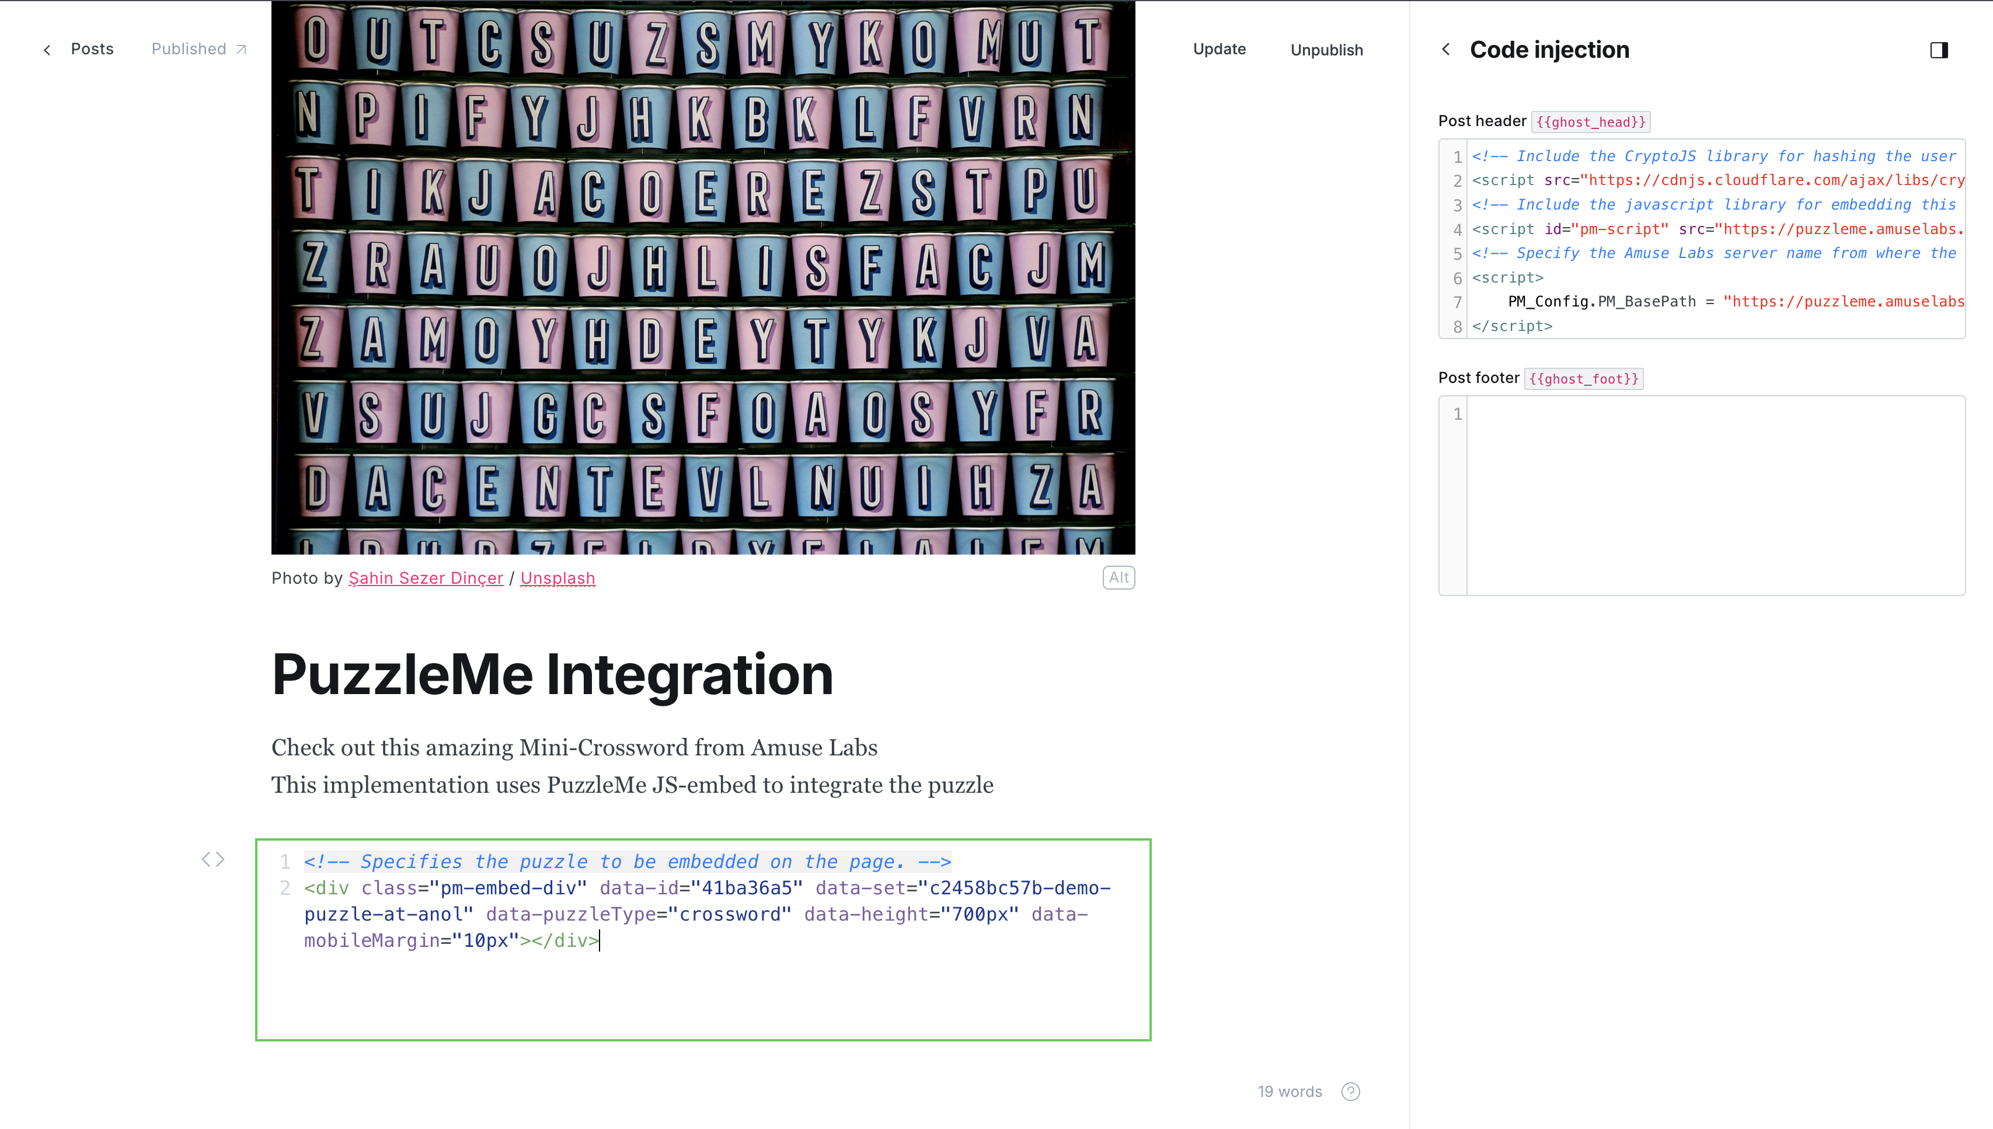Image resolution: width=1993 pixels, height=1129 pixels.
Task: Open the Unsplash link in caption
Action: point(558,579)
